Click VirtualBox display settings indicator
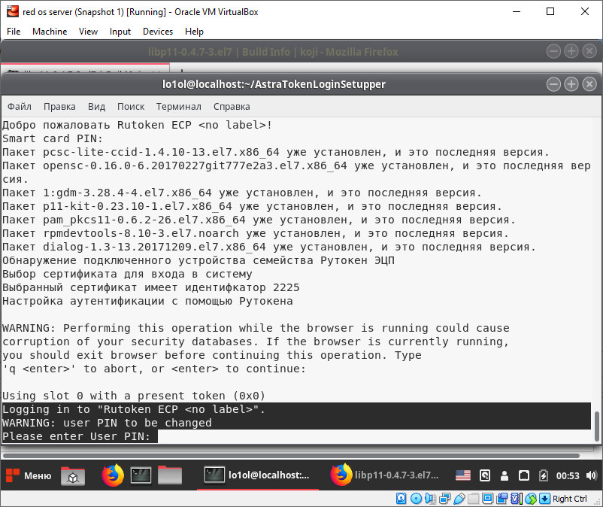This screenshot has height=507, width=603. (488, 499)
